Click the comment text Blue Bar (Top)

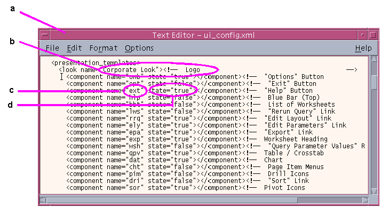pos(294,98)
